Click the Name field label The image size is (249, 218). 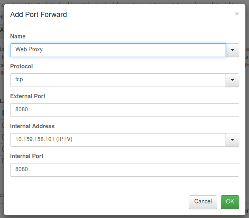[x=18, y=36]
